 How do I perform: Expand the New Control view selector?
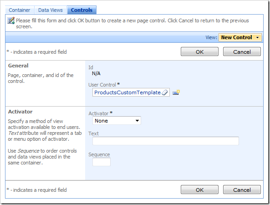(x=240, y=37)
